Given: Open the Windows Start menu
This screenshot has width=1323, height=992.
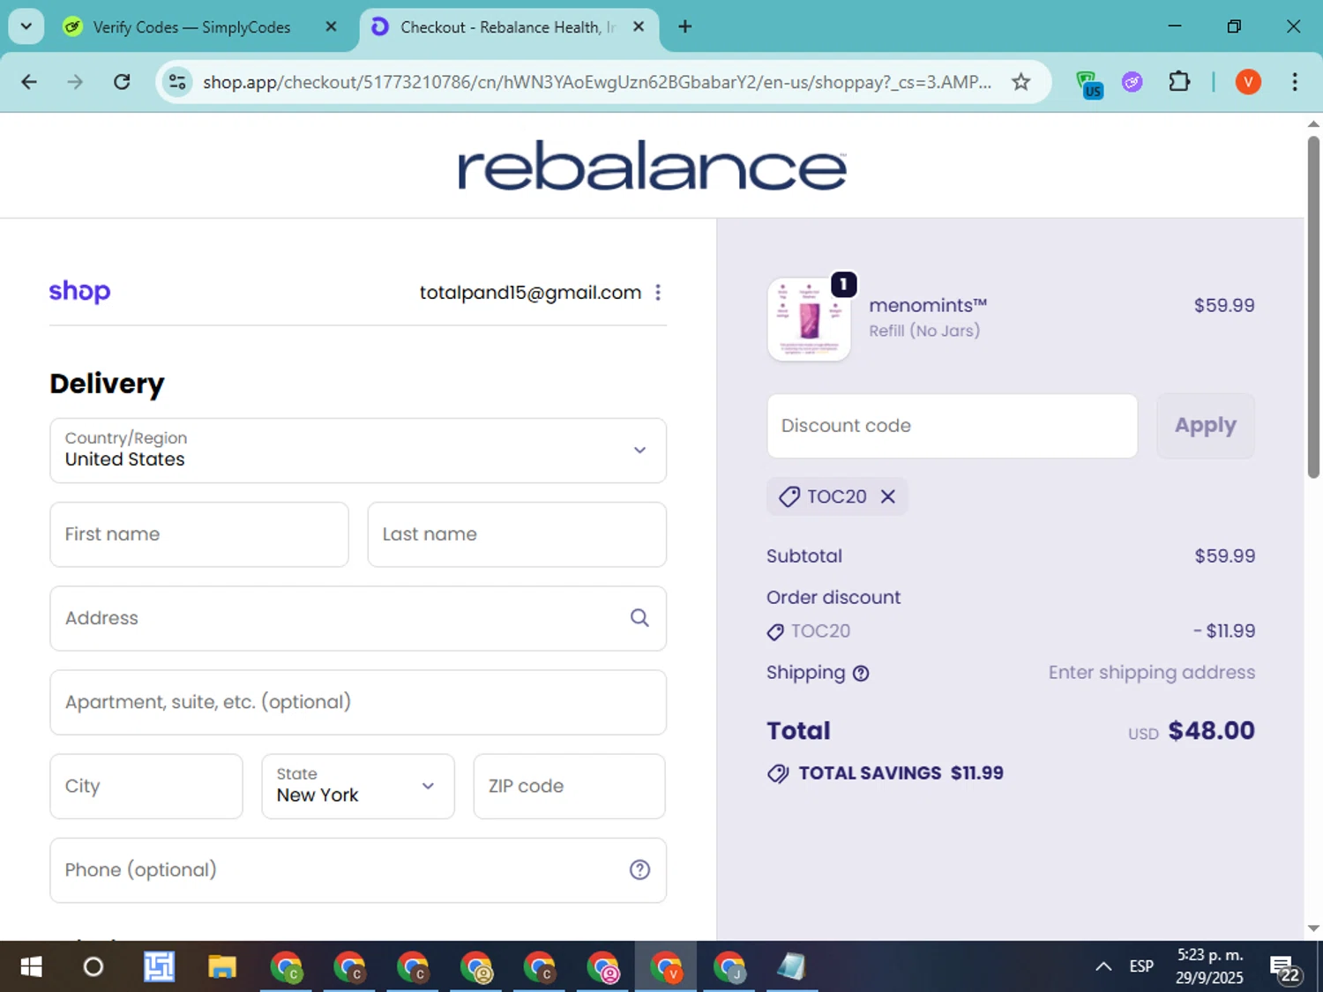Looking at the screenshot, I should click(x=31, y=967).
